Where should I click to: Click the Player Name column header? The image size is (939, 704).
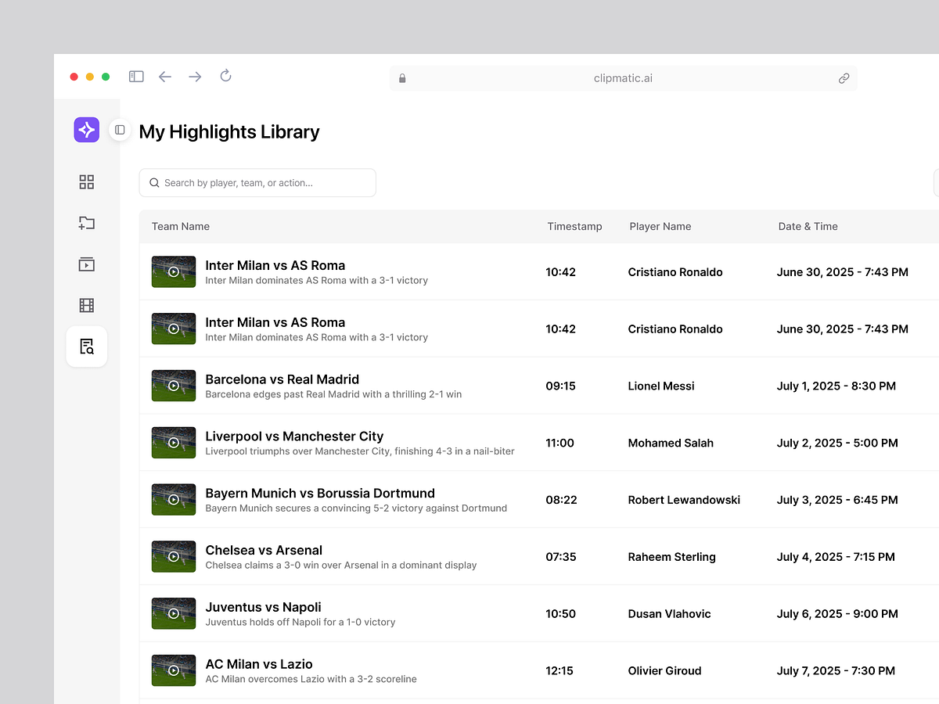pos(660,226)
